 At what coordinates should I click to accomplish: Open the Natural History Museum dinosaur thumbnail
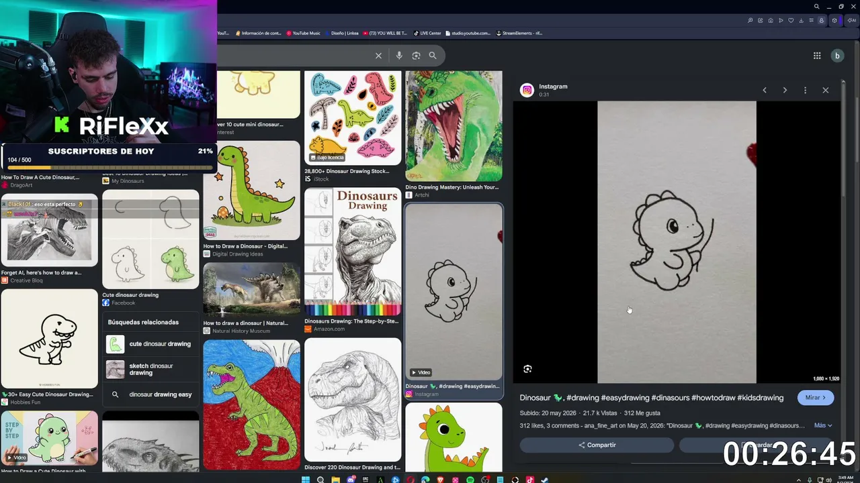pos(252,290)
